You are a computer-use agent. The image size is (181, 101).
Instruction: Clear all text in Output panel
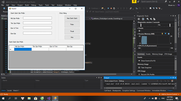pyautogui.click(x=172, y=81)
